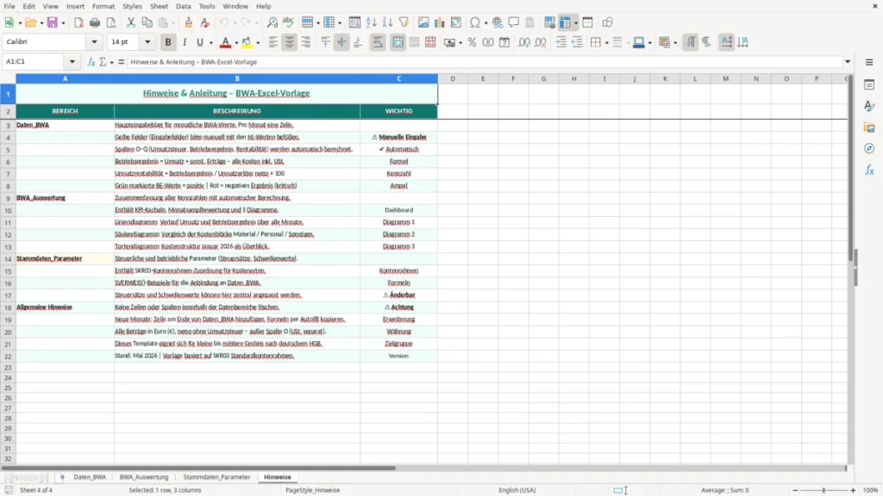The height and width of the screenshot is (496, 883).
Task: Click the Select Function sum button
Action: point(103,62)
